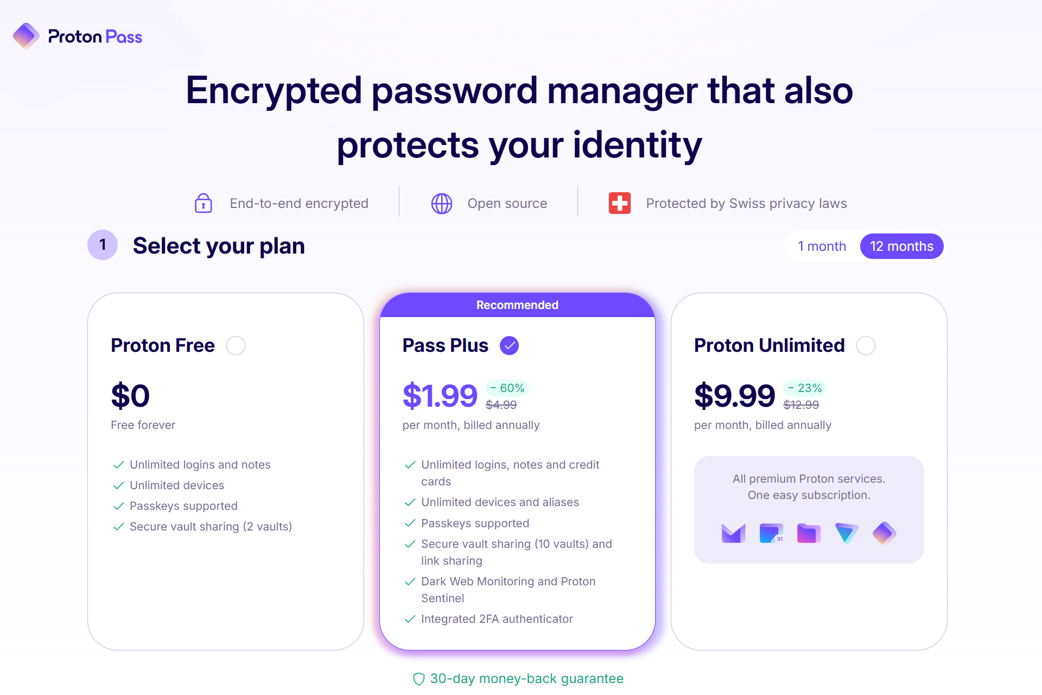Click 12 months tab to view annual pricing

coord(901,246)
